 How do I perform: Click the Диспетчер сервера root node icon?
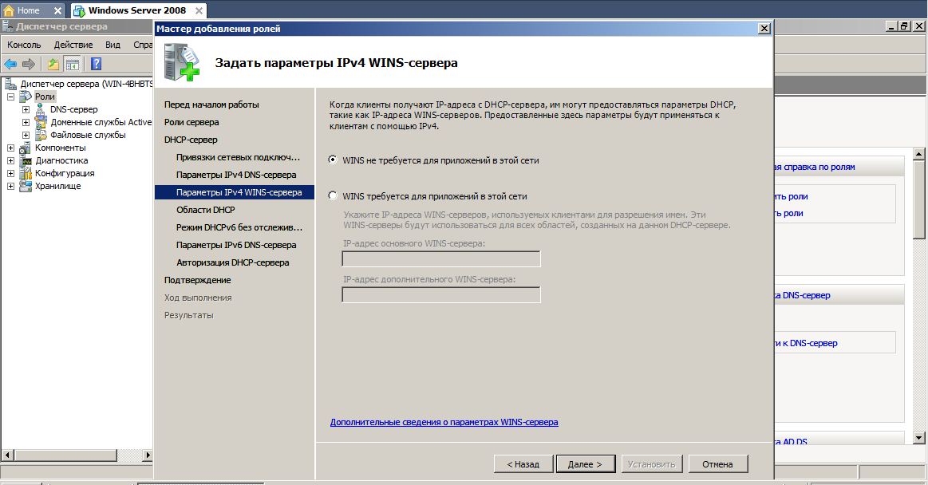click(10, 84)
